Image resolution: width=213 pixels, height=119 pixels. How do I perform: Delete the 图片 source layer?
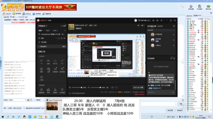(x=62, y=38)
